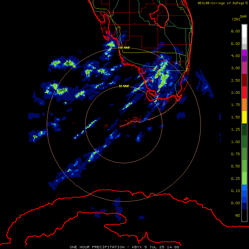Image resolution: width=249 pixels, height=249 pixels.
Task: Click the 0.10 legend value
Action: 235,191
